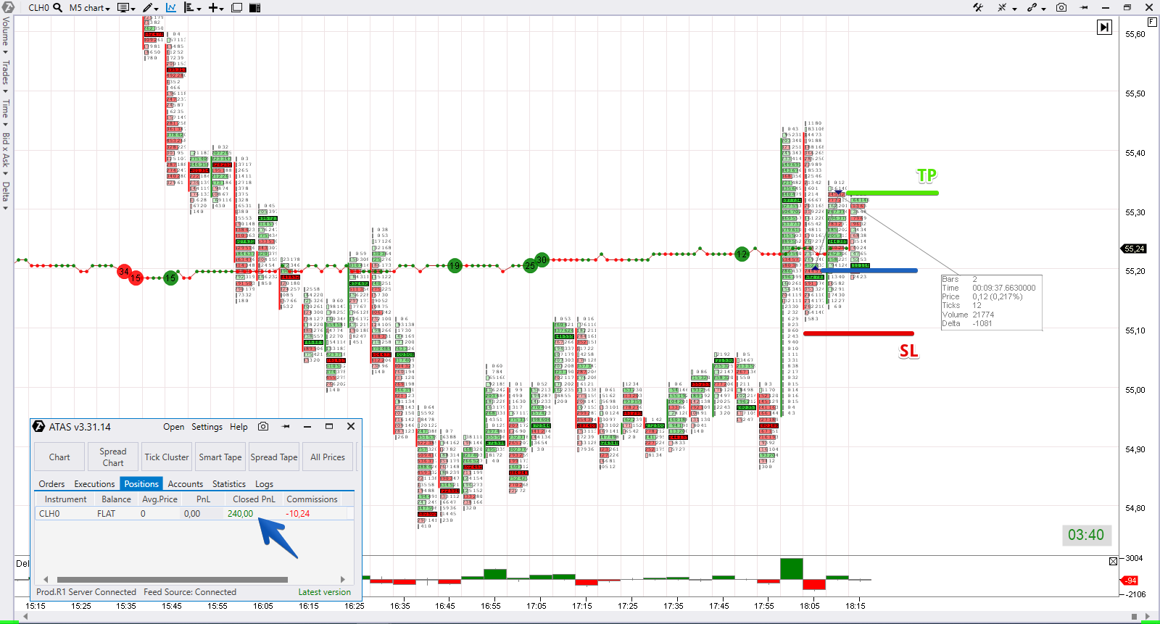The width and height of the screenshot is (1160, 624).
Task: Click the instrument search magnifier icon
Action: pyautogui.click(x=58, y=8)
